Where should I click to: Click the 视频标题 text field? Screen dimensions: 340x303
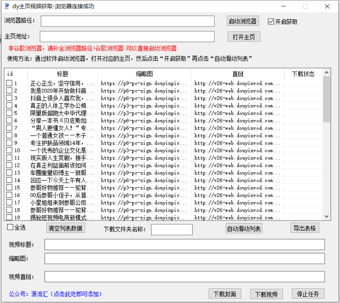[x=184, y=244]
